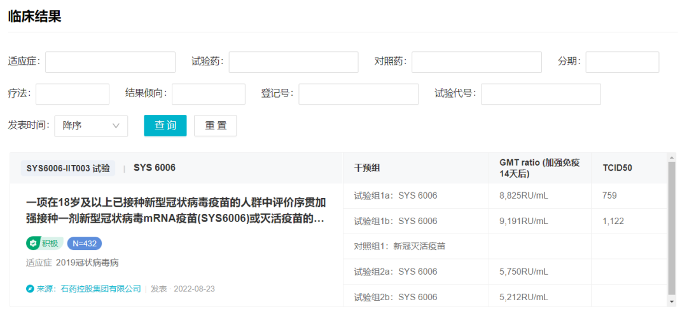Click the compass source icon
687x323 pixels.
click(30, 289)
